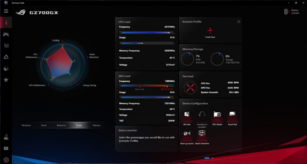
Task: Click the CPU Voltage 1275mV value
Action: coord(170,65)
